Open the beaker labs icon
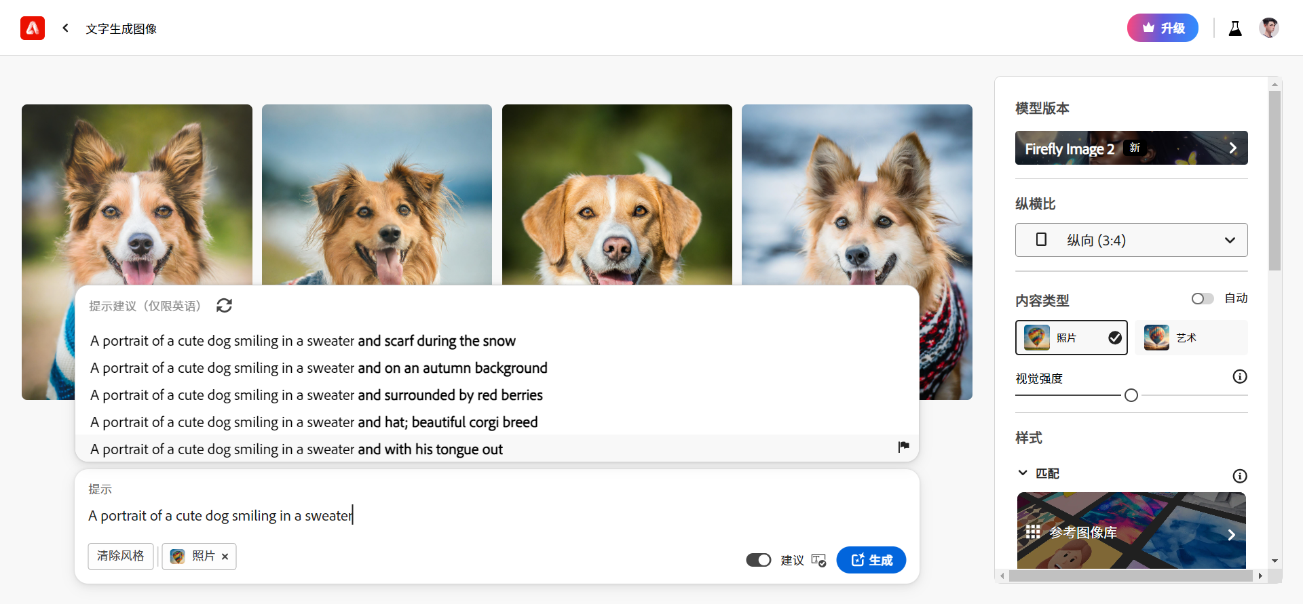Screen dimensions: 1303x604 pyautogui.click(x=1235, y=28)
